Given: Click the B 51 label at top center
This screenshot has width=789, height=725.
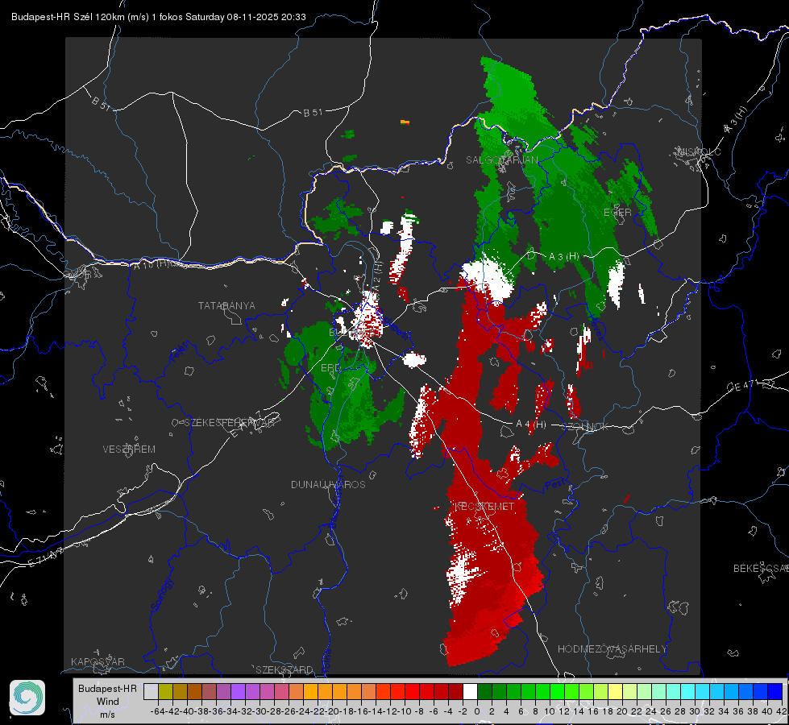Looking at the screenshot, I should point(313,113).
